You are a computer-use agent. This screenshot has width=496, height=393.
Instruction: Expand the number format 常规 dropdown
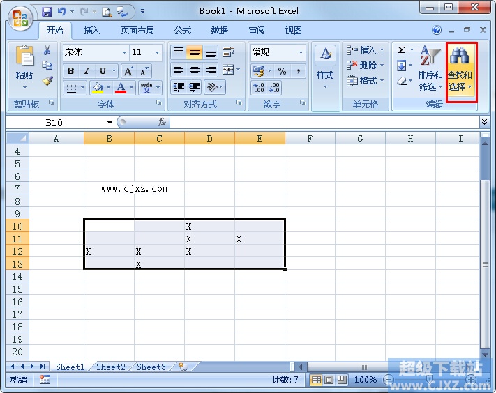pos(301,52)
